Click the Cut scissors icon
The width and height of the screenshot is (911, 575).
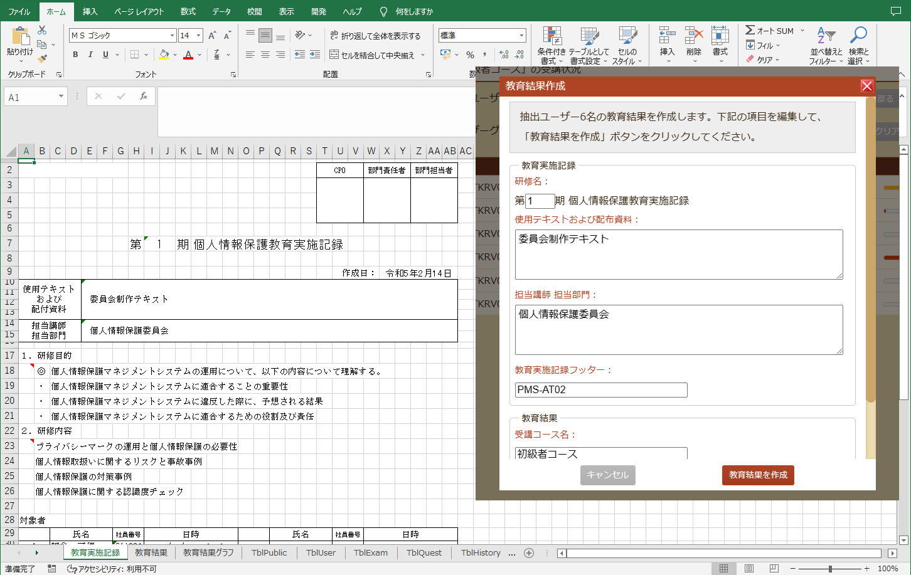pos(42,30)
